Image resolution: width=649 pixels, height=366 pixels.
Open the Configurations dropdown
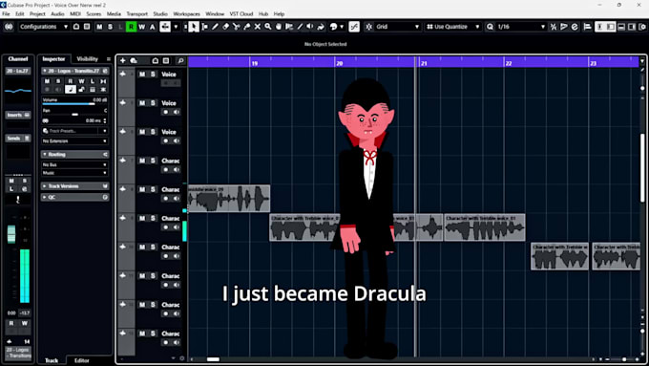point(43,27)
